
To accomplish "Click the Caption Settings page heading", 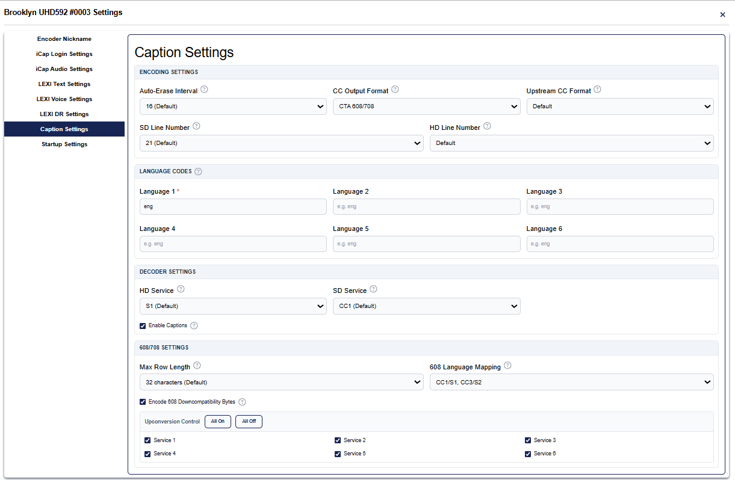I will tap(184, 52).
